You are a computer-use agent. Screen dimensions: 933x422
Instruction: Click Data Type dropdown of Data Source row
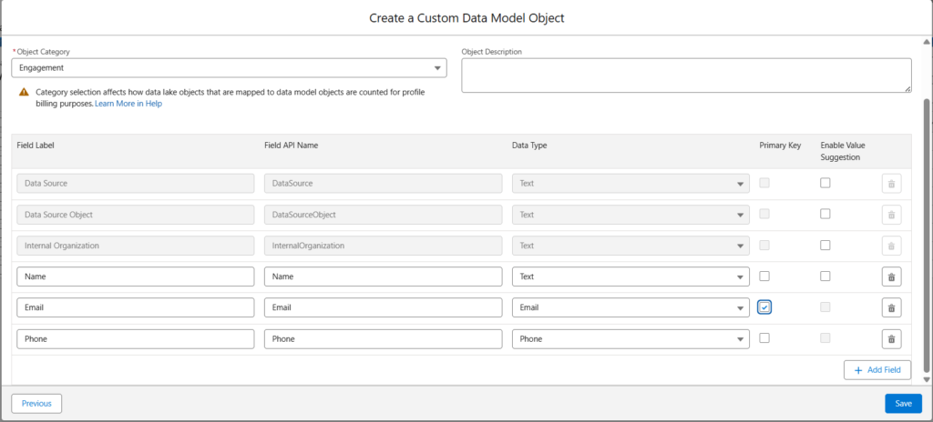(631, 184)
